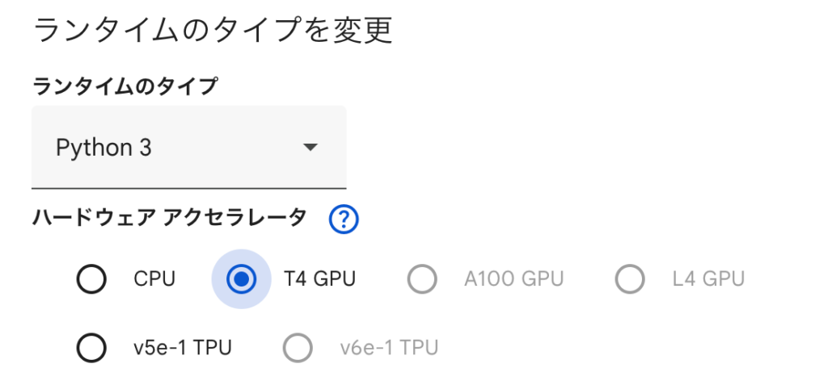The width and height of the screenshot is (828, 389).
Task: Click the v5e-1 TPU text label
Action: [x=183, y=348]
